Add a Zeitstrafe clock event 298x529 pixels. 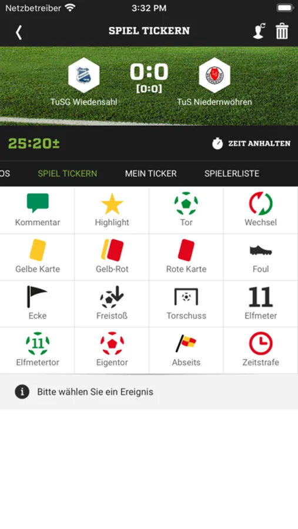(260, 350)
